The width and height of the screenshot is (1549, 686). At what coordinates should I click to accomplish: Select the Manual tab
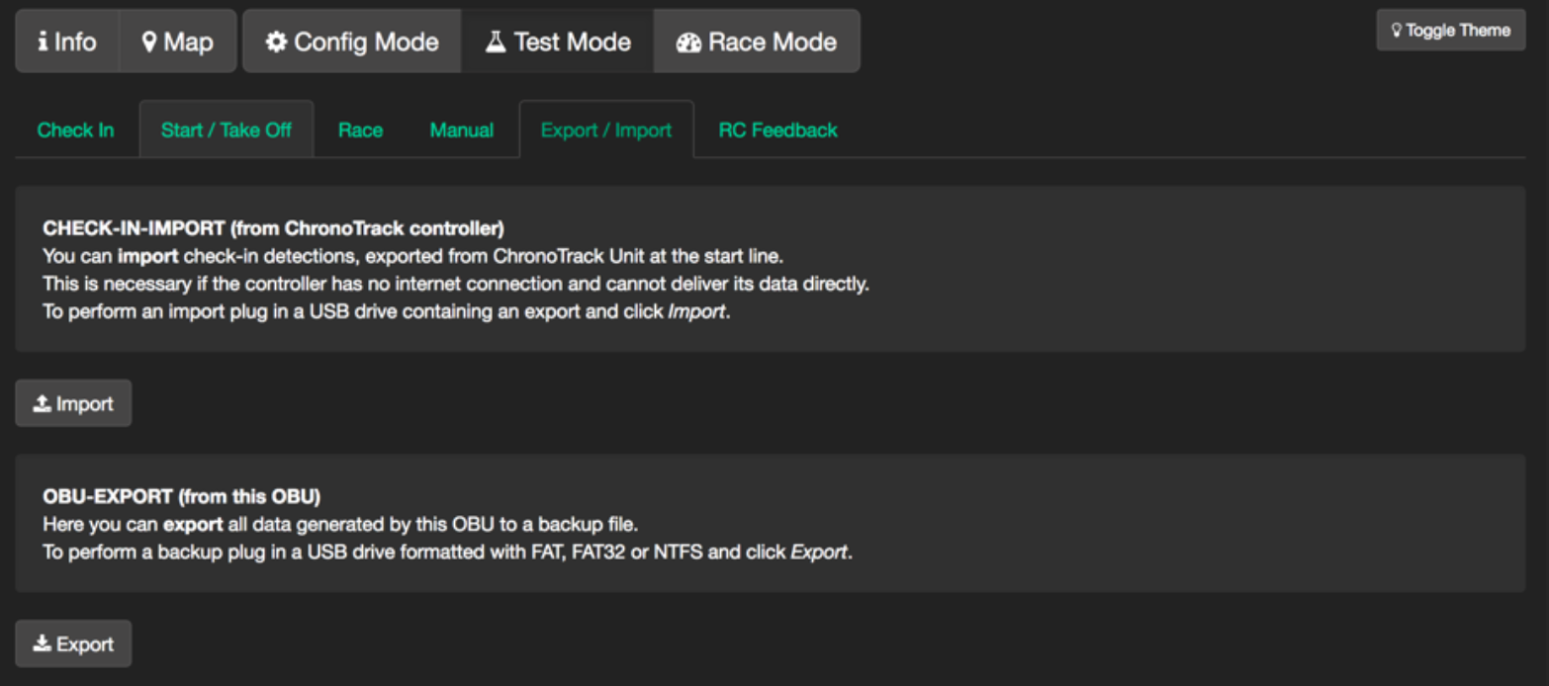click(461, 129)
